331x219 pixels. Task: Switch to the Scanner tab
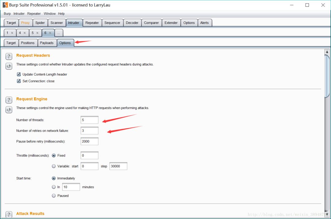point(57,23)
